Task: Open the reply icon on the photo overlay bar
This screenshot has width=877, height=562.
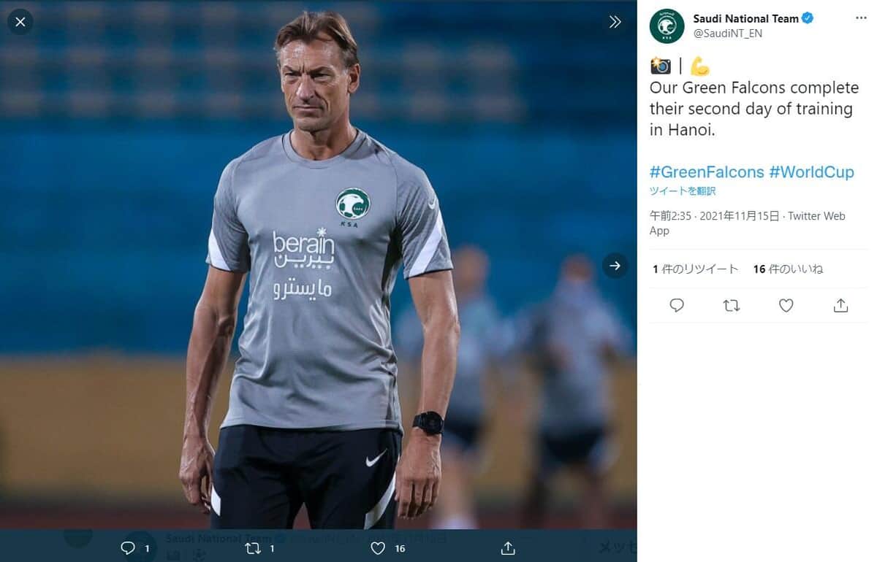Action: point(129,547)
